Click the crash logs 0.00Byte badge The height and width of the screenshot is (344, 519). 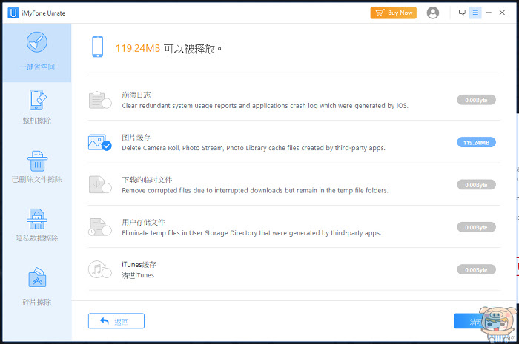pyautogui.click(x=476, y=100)
